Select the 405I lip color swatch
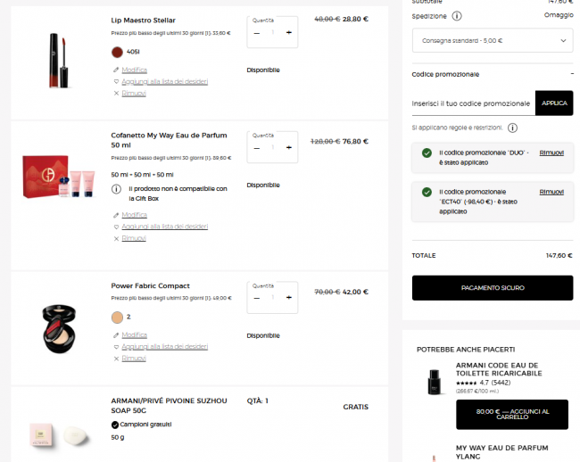 pos(117,52)
